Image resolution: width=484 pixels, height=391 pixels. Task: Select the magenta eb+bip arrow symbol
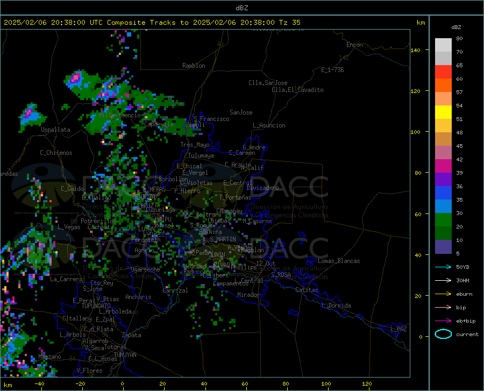pyautogui.click(x=443, y=321)
